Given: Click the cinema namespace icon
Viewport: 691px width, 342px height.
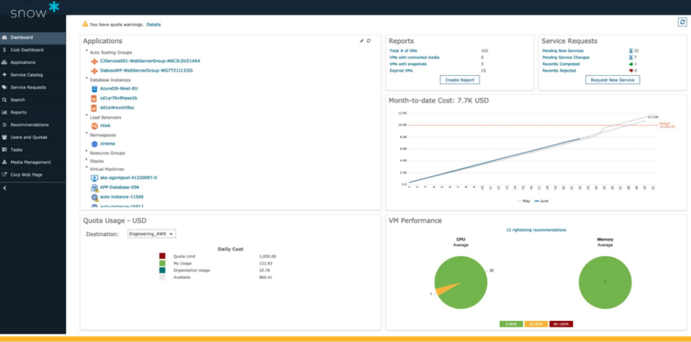Looking at the screenshot, I should pyautogui.click(x=94, y=143).
